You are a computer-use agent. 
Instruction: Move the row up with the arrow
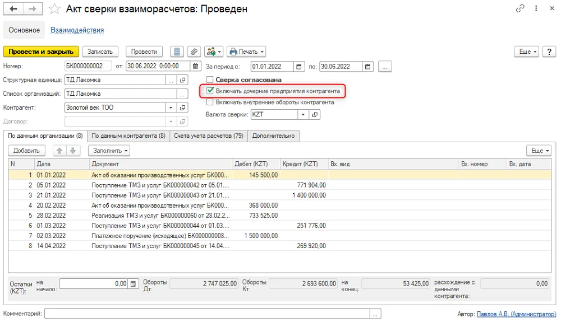pyautogui.click(x=59, y=151)
